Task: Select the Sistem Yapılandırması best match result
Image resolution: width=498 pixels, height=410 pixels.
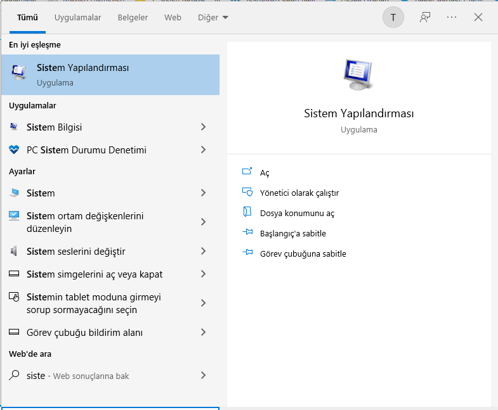Action: click(110, 75)
